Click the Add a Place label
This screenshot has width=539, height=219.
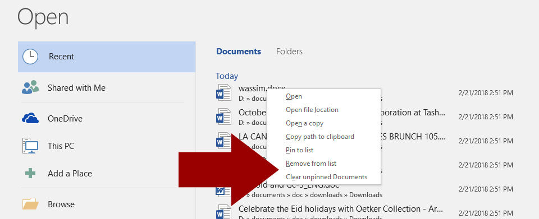point(70,174)
